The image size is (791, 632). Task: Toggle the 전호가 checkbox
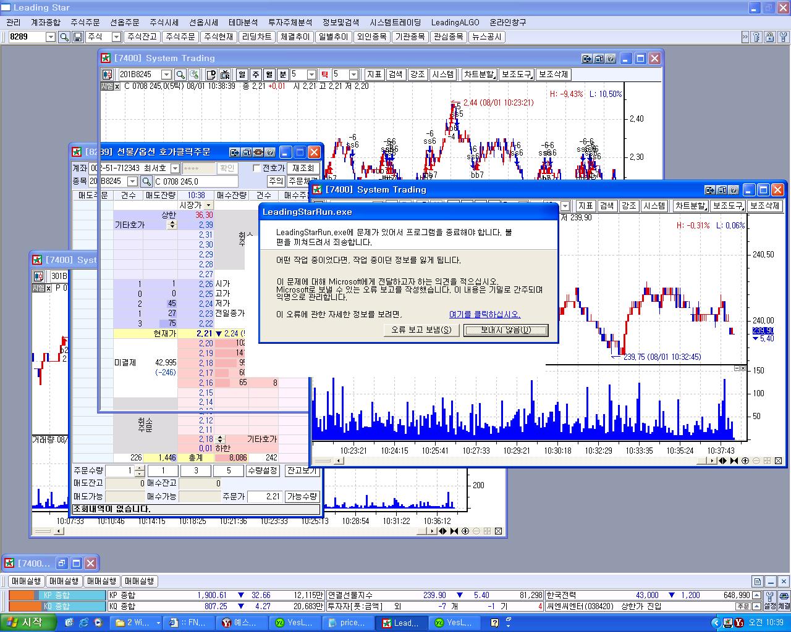(x=257, y=168)
